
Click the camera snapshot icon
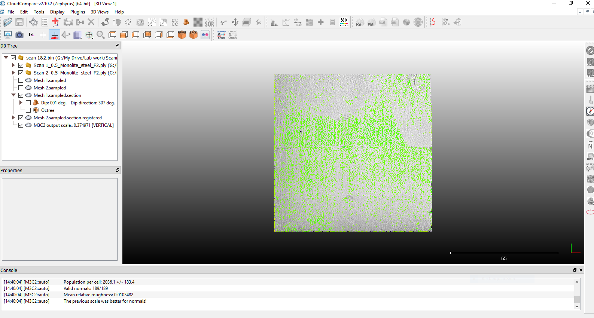(19, 35)
